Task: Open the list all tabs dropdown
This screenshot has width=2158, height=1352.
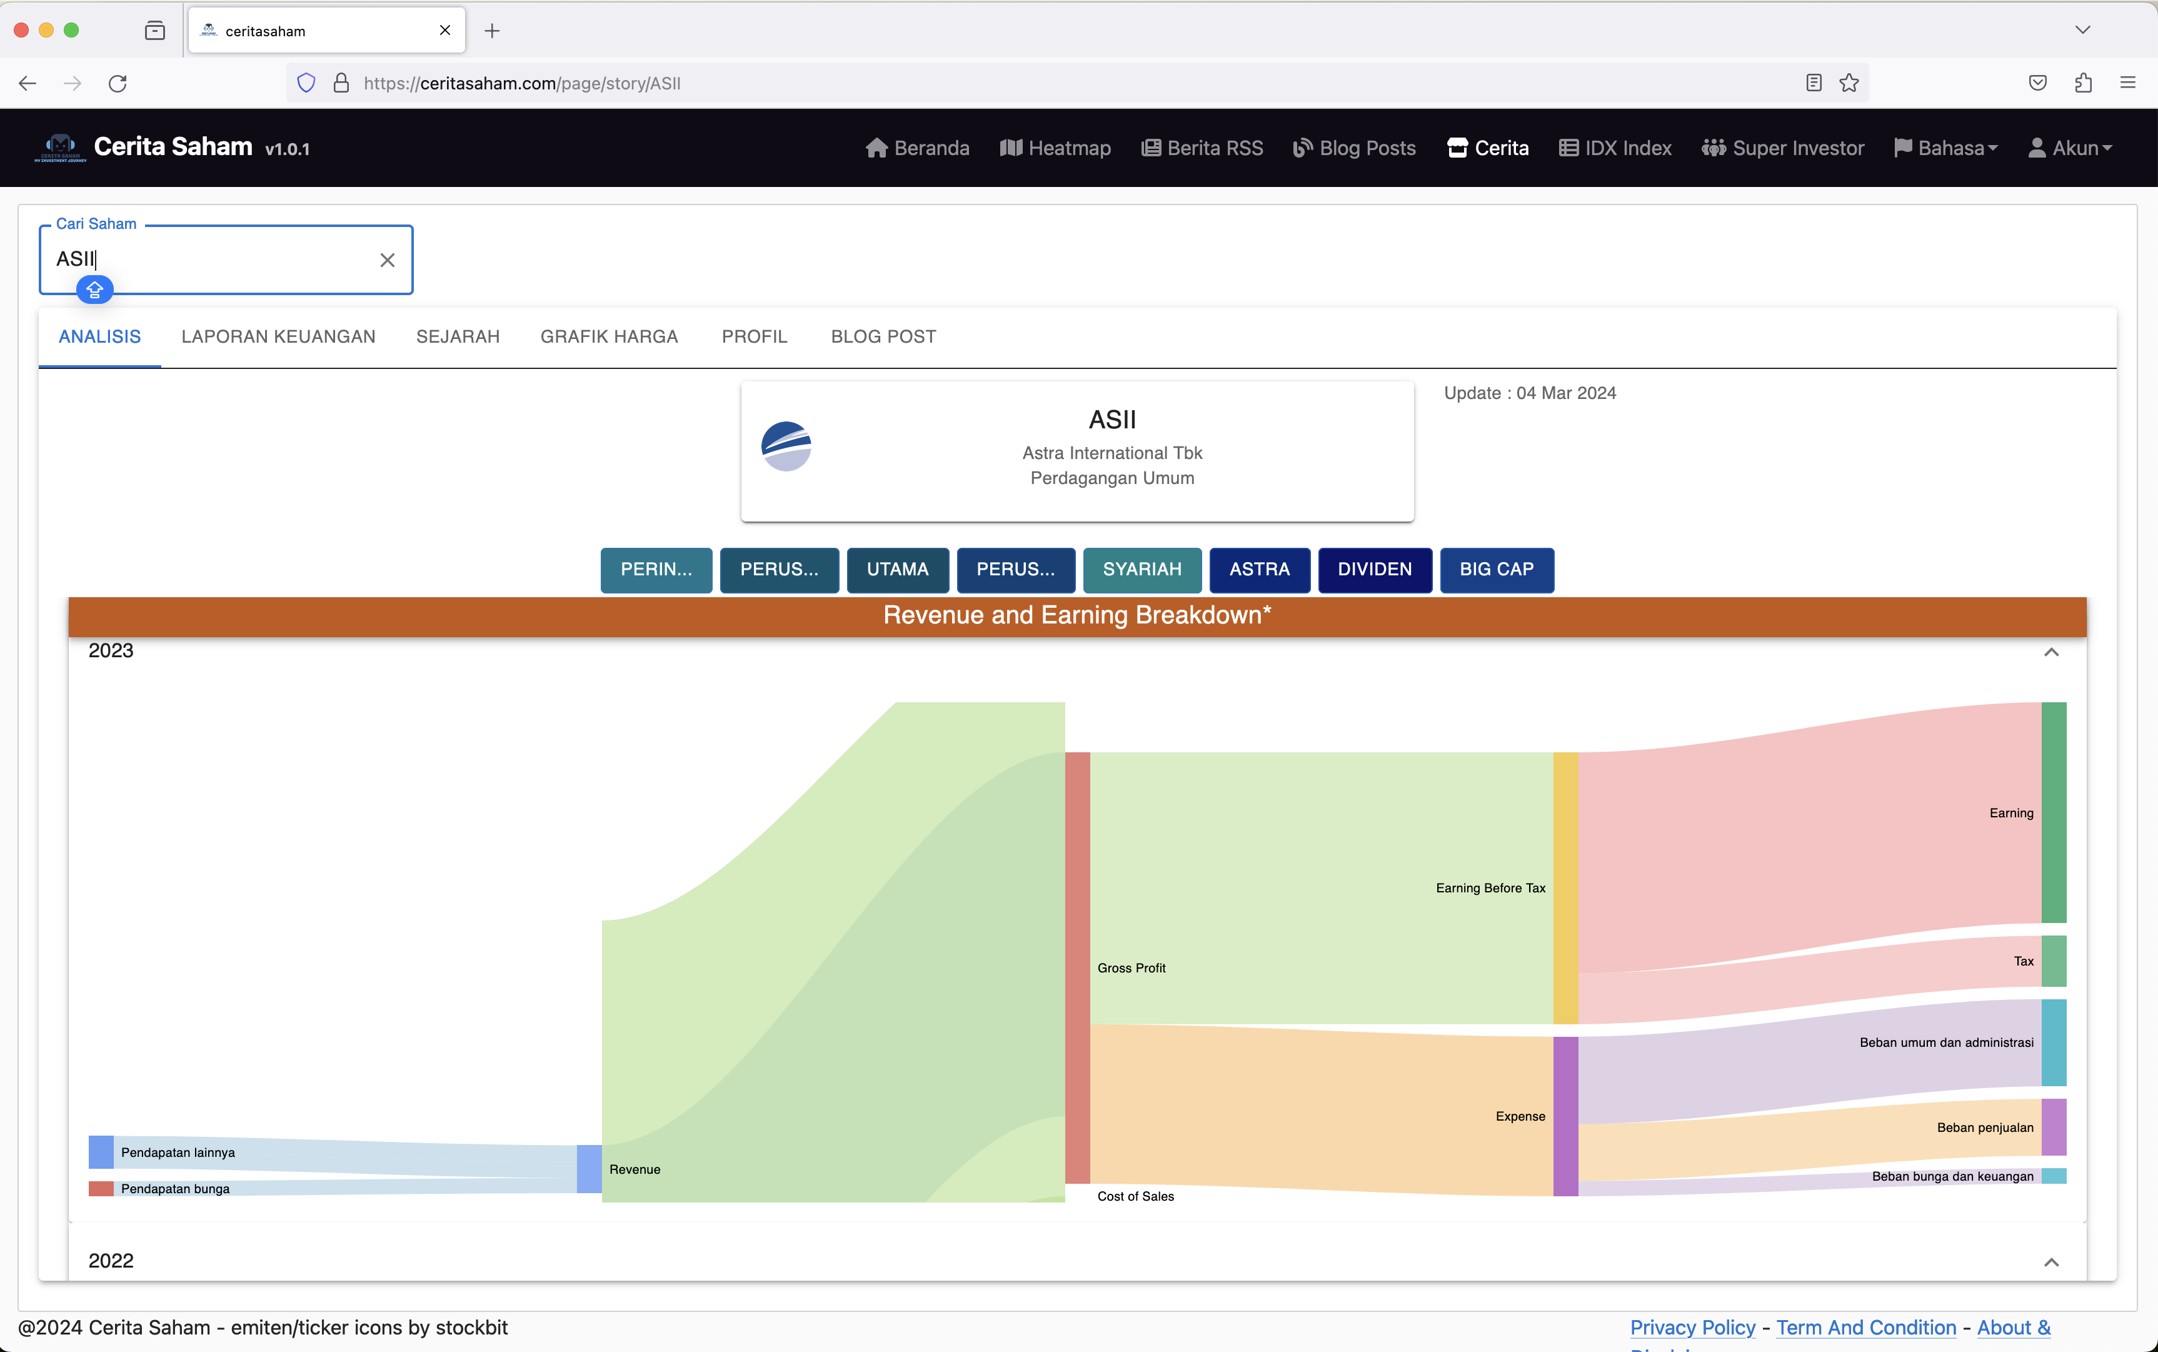Action: (2083, 31)
